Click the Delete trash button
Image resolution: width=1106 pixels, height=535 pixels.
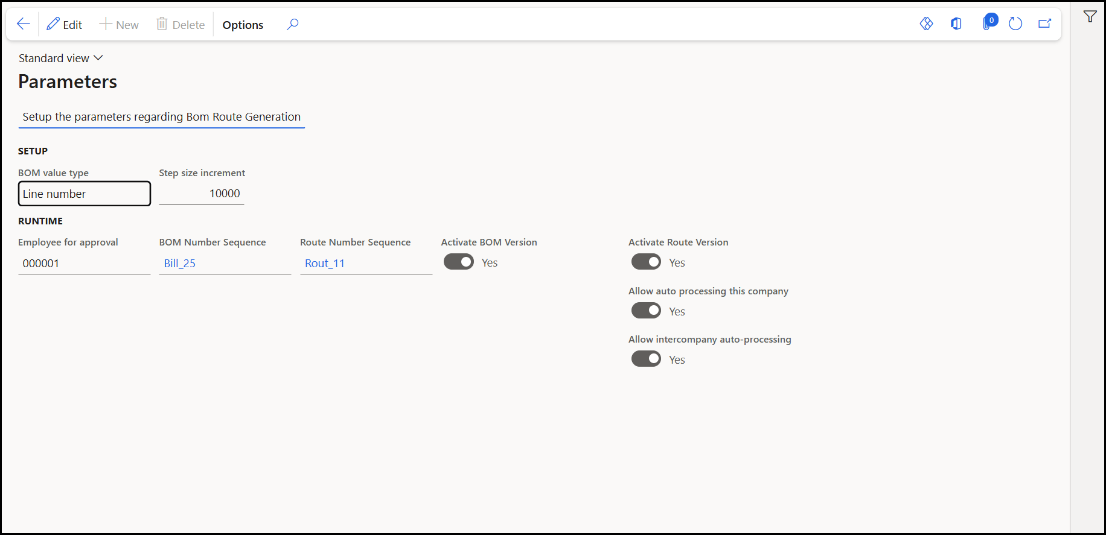tap(181, 25)
